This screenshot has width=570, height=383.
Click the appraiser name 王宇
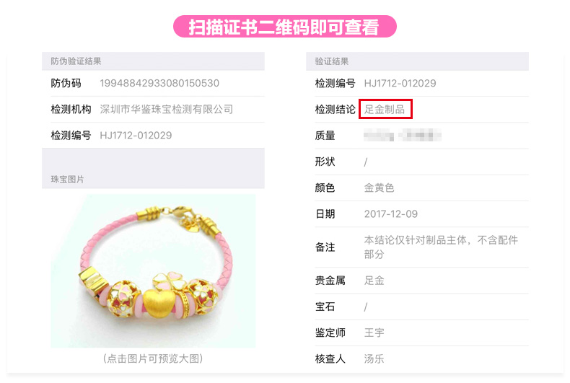coord(374,333)
